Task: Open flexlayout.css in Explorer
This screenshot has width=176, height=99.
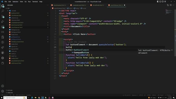Action: (15, 30)
